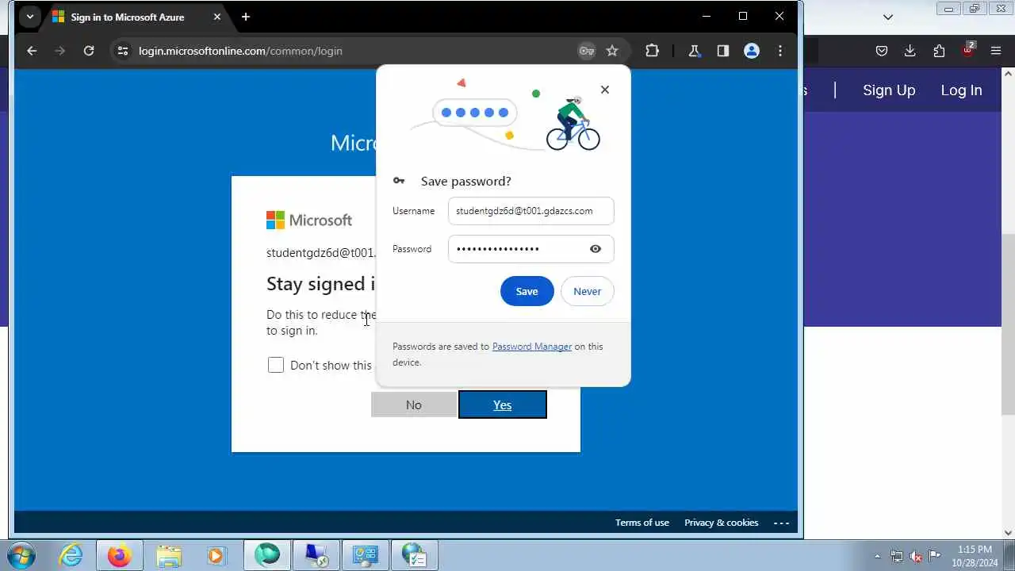1015x571 pixels.
Task: Open Windows Start menu
Action: tap(21, 555)
